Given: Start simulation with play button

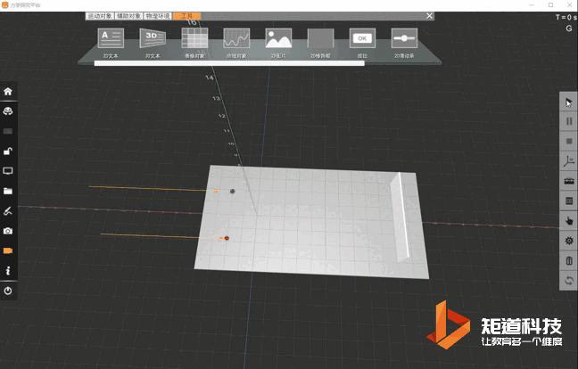Looking at the screenshot, I should [x=568, y=102].
